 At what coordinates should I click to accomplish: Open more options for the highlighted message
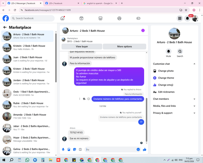pos(80,99)
